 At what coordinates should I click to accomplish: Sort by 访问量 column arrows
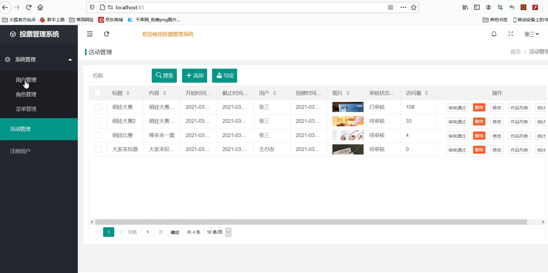pos(426,93)
